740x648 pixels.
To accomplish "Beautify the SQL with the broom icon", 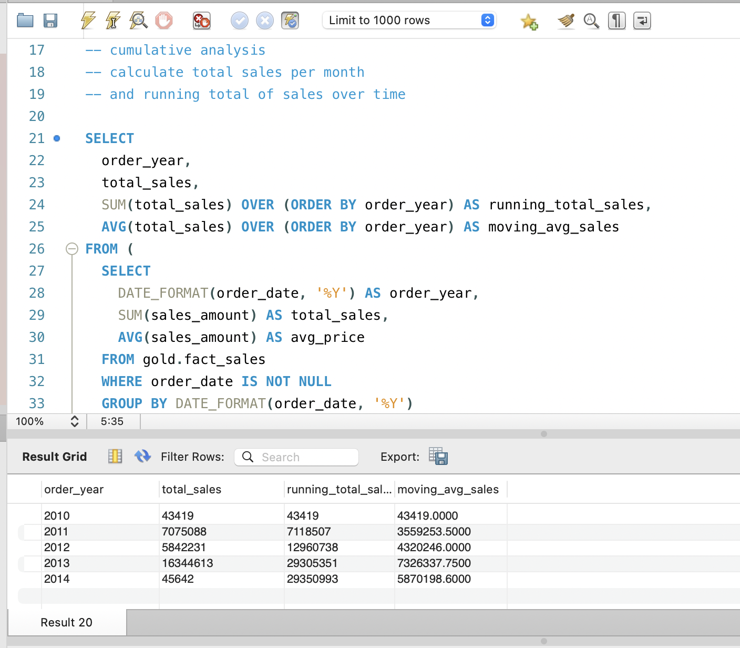I will click(x=566, y=21).
